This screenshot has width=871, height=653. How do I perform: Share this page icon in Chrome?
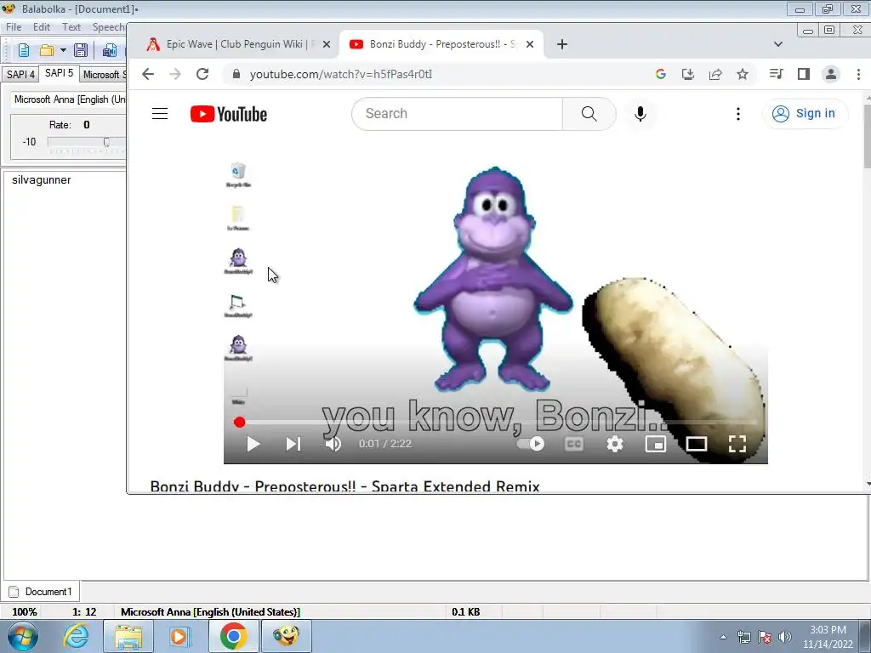click(x=714, y=75)
